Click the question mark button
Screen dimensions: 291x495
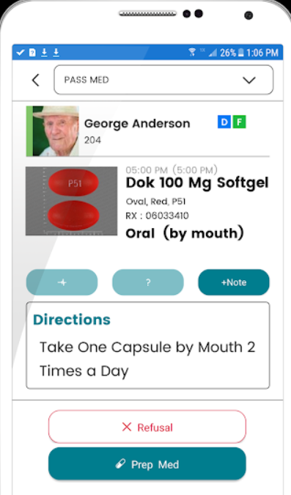tap(148, 282)
